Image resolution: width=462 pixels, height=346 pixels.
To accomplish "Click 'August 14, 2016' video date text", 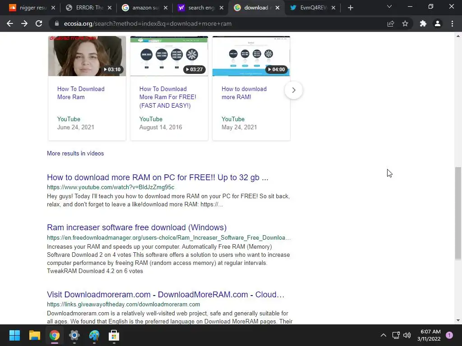I will 161,127.
